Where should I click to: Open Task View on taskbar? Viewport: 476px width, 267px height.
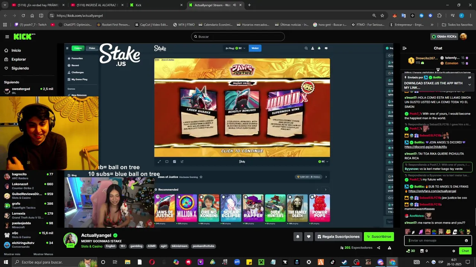pos(115,262)
